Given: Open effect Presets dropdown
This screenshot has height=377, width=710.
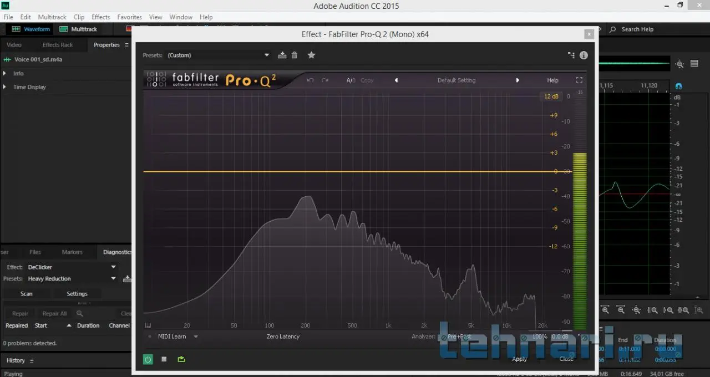Looking at the screenshot, I should [218, 55].
